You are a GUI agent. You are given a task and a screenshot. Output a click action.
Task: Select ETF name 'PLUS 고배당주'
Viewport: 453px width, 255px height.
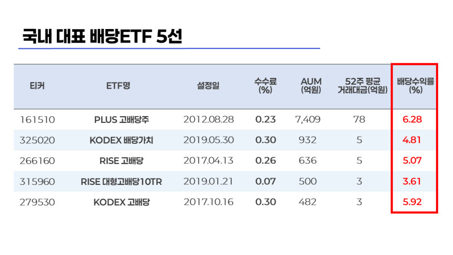point(121,120)
